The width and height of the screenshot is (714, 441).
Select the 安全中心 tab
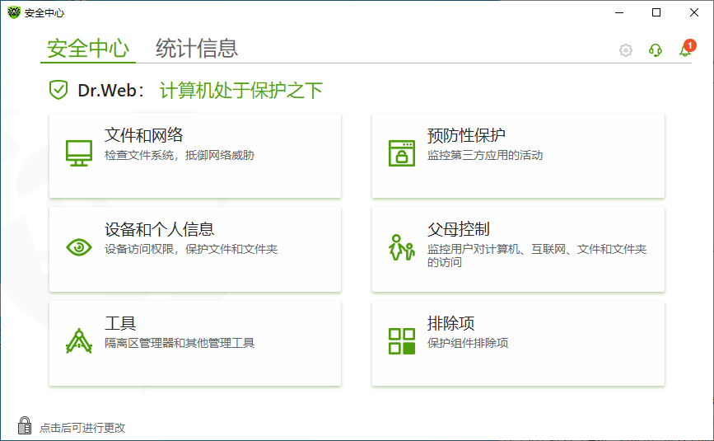[x=88, y=49]
